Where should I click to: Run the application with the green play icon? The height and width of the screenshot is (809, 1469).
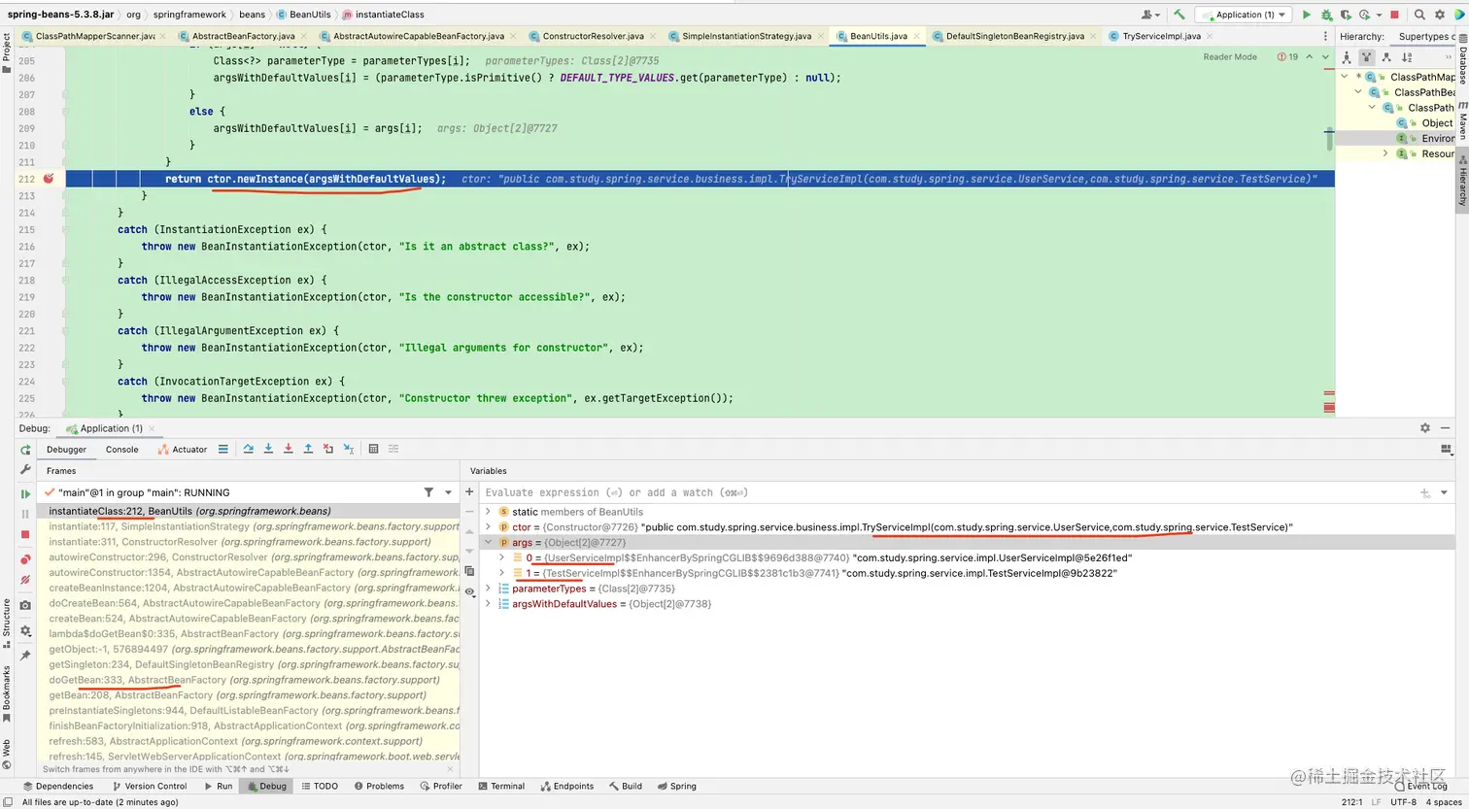(1306, 15)
